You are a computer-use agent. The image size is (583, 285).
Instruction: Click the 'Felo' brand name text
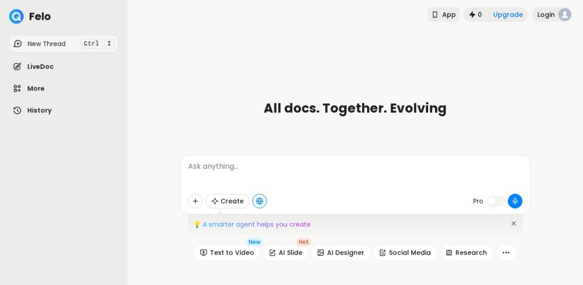click(x=40, y=17)
